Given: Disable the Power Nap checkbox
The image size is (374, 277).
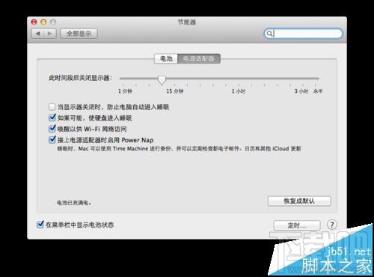Looking at the screenshot, I should click(x=52, y=139).
